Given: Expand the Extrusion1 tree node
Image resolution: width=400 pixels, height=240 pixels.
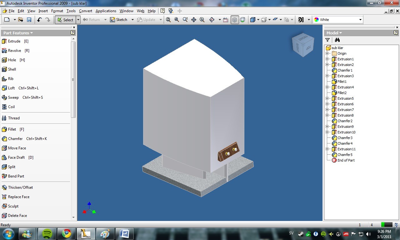Looking at the screenshot, I should tap(327, 59).
